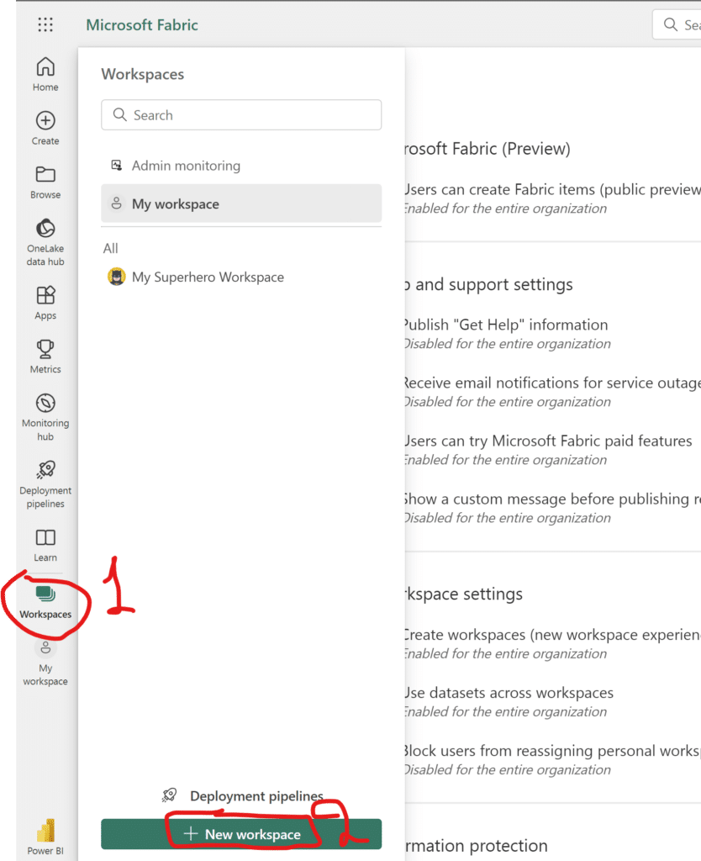Click Deployment pipelines link in the panel
Screen dimensions: 701x861
pos(256,795)
